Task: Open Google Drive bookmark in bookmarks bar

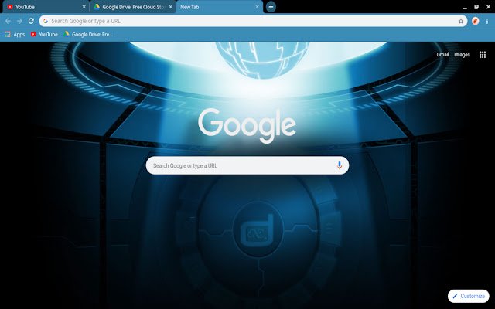Action: [x=88, y=34]
